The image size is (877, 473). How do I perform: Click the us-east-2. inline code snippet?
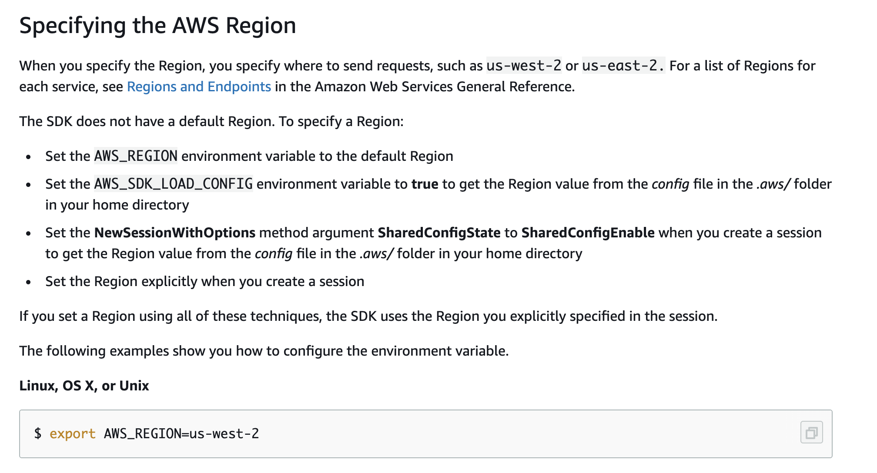pos(623,66)
